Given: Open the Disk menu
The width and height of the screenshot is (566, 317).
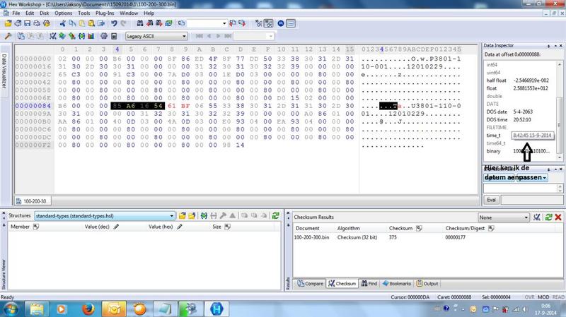Looking at the screenshot, I should [42, 13].
